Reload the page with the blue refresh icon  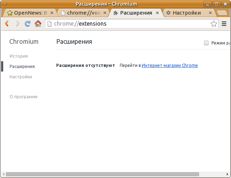coord(28,23)
